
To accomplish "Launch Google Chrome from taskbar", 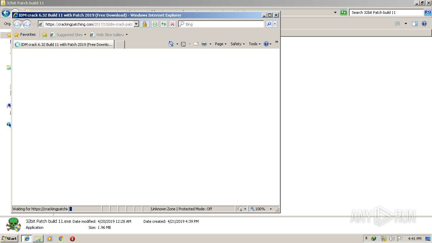I will (x=61, y=239).
